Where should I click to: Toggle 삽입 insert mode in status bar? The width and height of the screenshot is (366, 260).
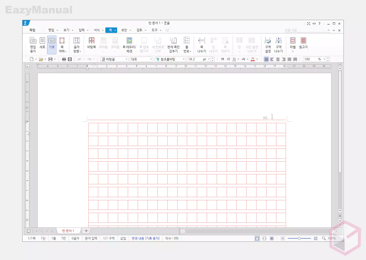pyautogui.click(x=123, y=238)
